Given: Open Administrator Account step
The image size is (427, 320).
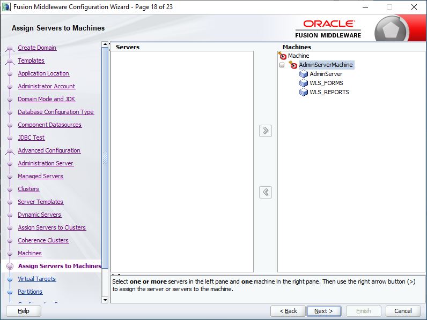Looking at the screenshot, I should tap(47, 86).
